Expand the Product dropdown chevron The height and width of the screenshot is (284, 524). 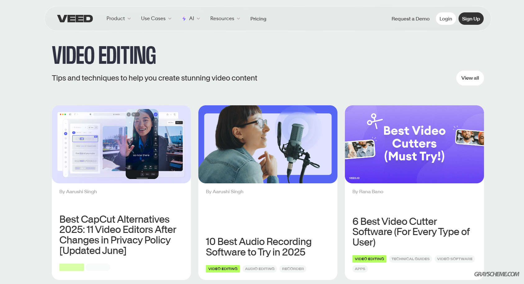(129, 19)
